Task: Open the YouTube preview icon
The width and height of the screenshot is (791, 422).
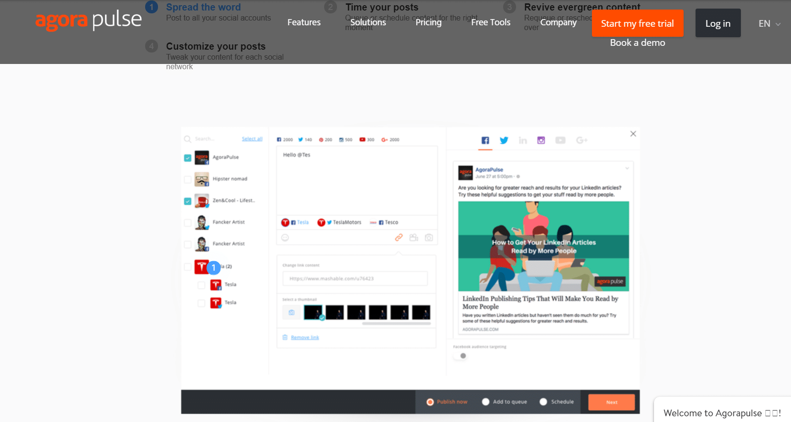Action: 560,140
